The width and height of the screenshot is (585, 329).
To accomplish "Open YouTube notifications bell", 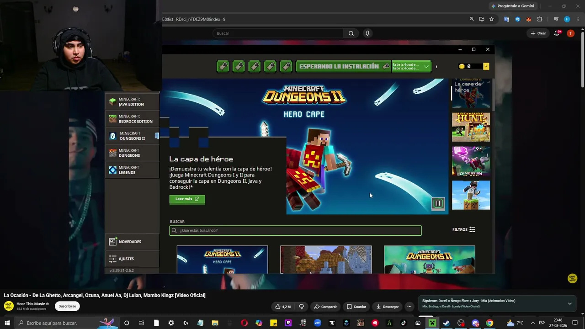I will [x=557, y=33].
